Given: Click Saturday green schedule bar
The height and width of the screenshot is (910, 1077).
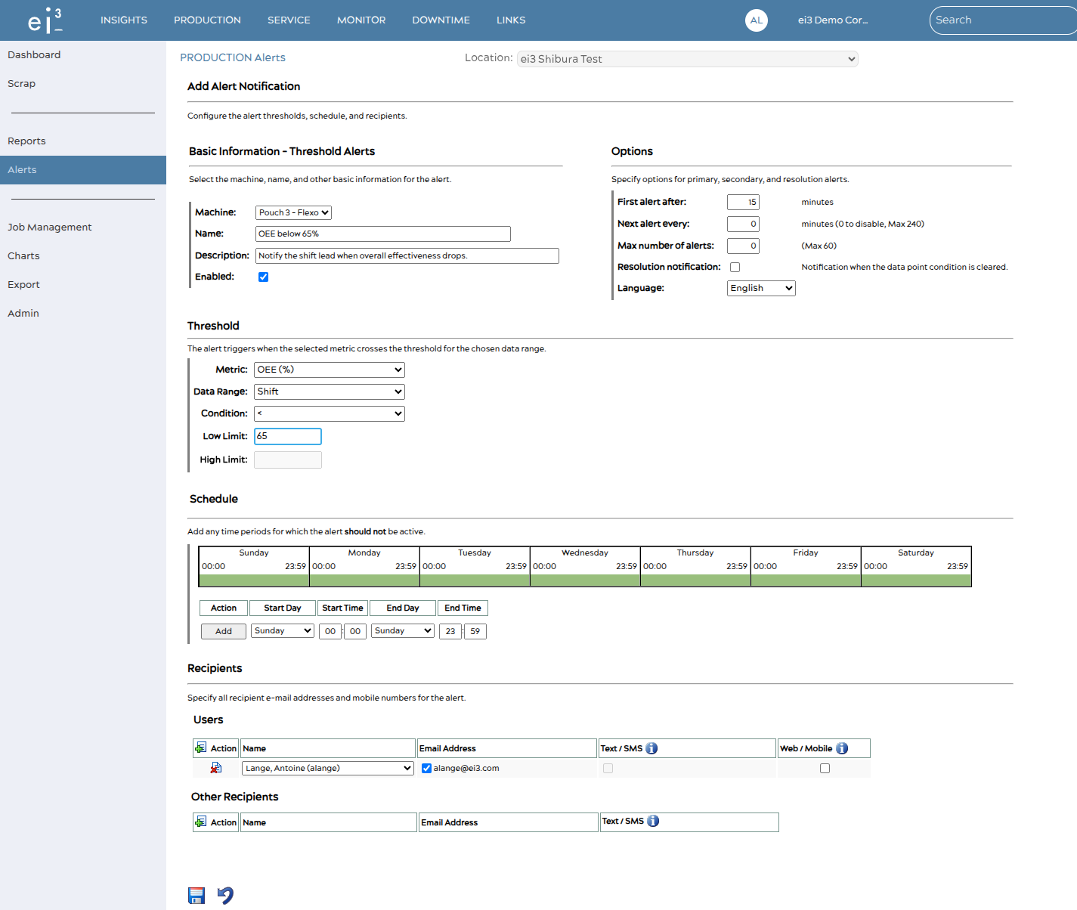Looking at the screenshot, I should pyautogui.click(x=916, y=580).
